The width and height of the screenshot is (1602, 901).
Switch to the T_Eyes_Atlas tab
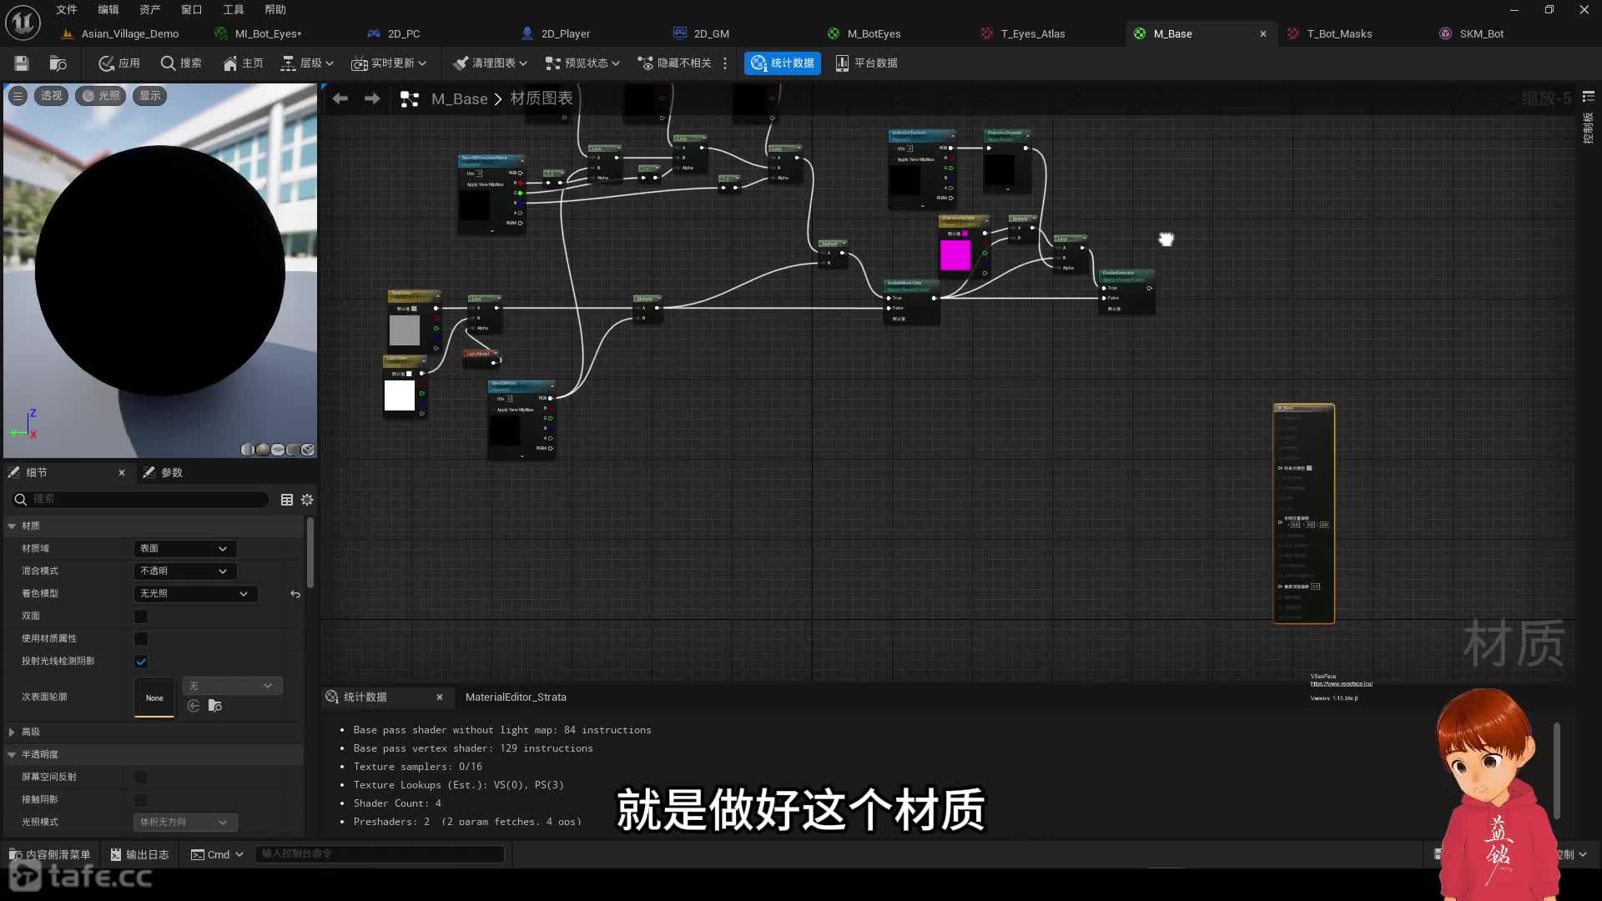coord(1023,34)
